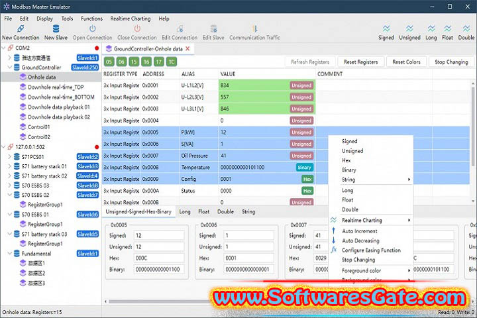Choose Configure Easing Function in the context menu
The image size is (477, 318).
click(371, 250)
